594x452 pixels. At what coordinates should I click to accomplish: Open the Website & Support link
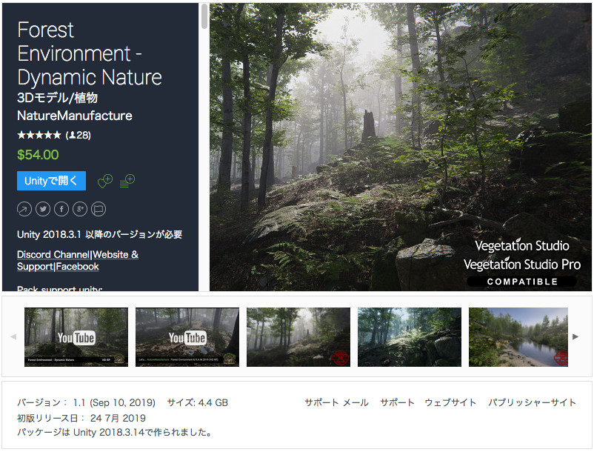tap(116, 255)
